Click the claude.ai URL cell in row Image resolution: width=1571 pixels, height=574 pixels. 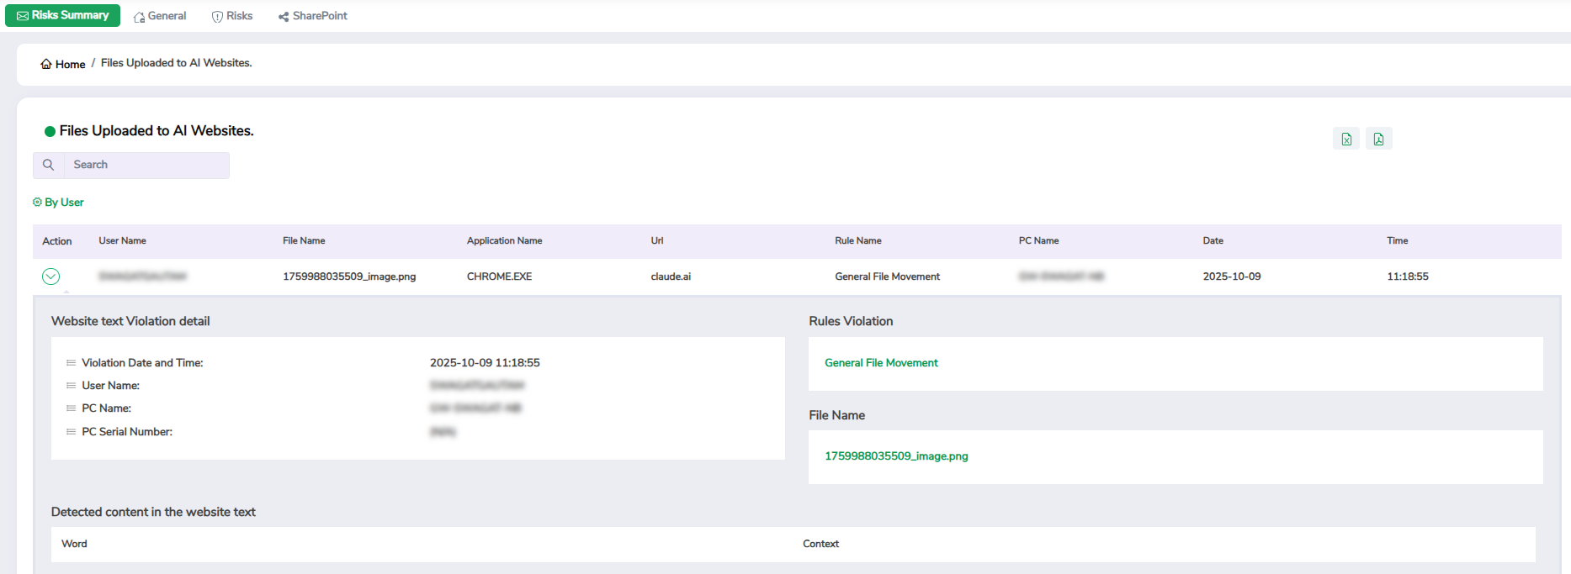[x=671, y=276]
